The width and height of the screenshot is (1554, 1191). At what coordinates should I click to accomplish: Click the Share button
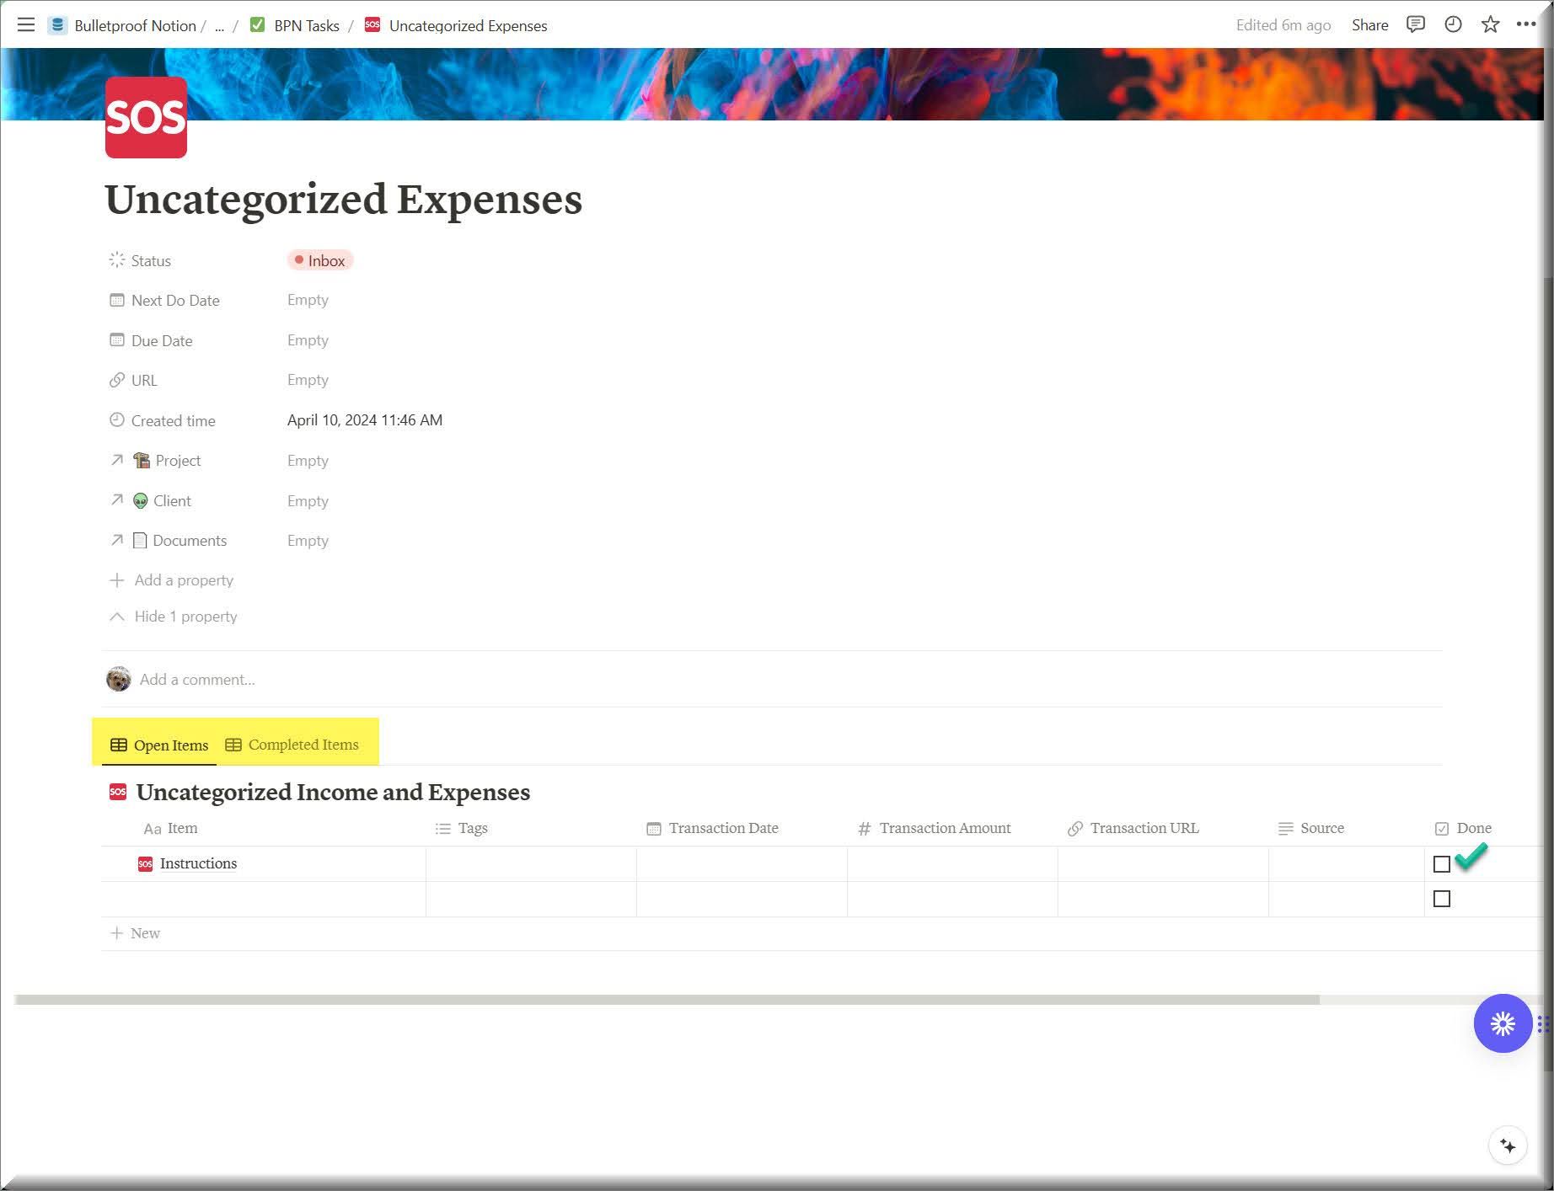pos(1369,25)
